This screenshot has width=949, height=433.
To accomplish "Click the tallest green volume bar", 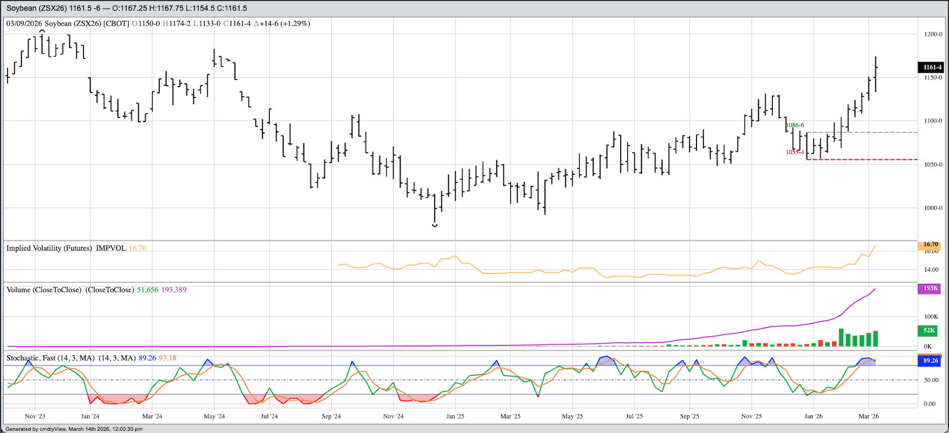I will pyautogui.click(x=841, y=338).
